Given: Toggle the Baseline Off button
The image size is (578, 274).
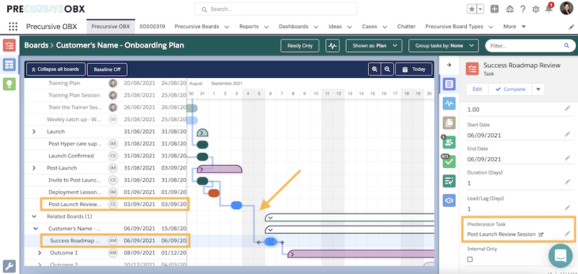Looking at the screenshot, I should click(107, 69).
